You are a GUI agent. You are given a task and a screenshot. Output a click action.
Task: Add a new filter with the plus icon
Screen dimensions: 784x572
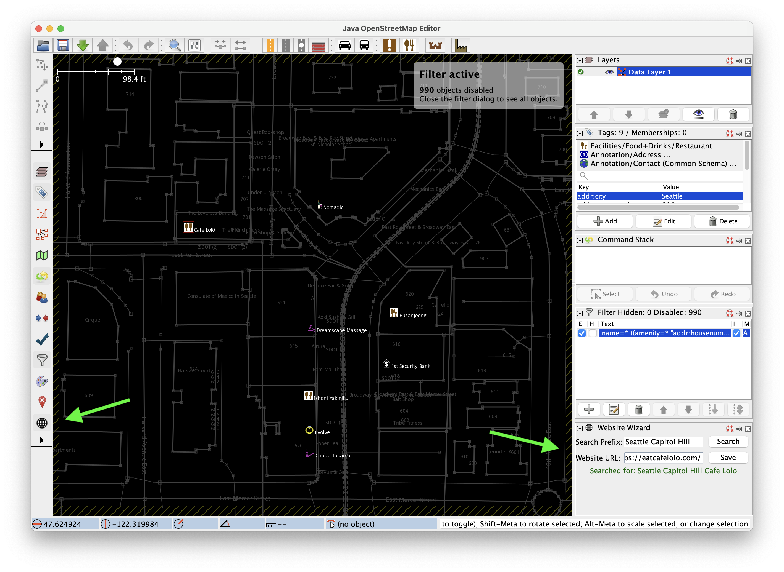[589, 410]
